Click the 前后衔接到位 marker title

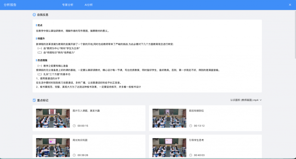point(197,111)
